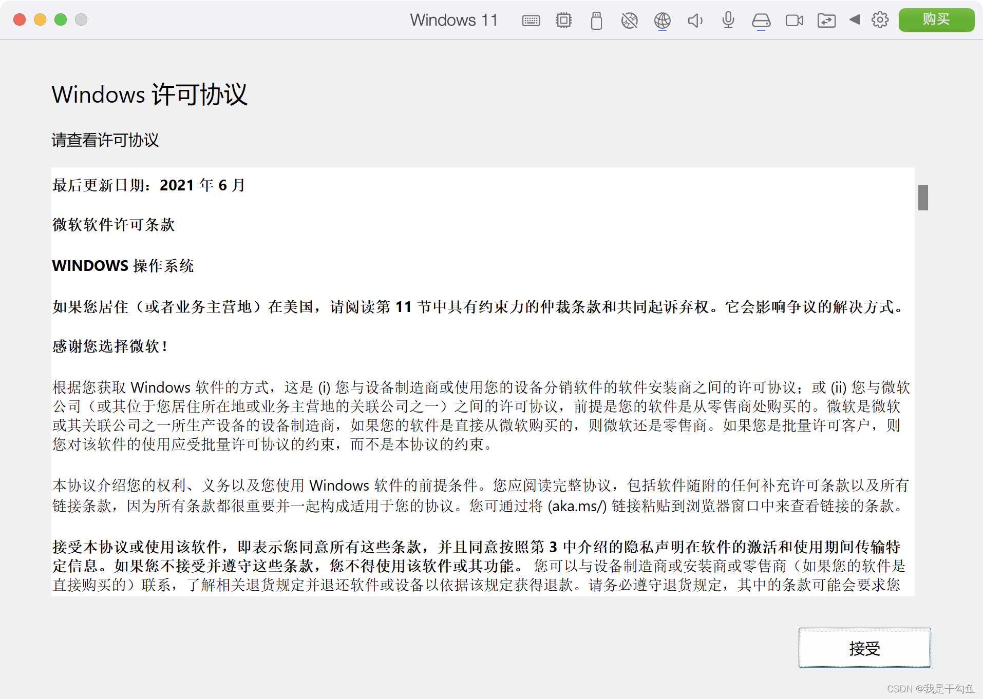Click the green fullscreen window button
The height and width of the screenshot is (699, 983).
coord(61,20)
